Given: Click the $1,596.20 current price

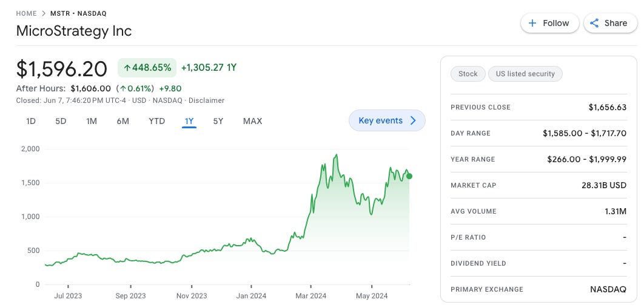Looking at the screenshot, I should 62,68.
